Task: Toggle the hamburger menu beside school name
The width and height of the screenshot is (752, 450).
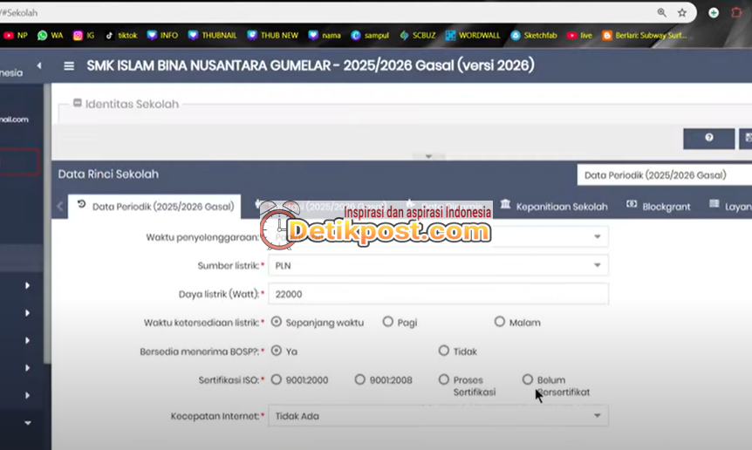Action: [x=69, y=66]
